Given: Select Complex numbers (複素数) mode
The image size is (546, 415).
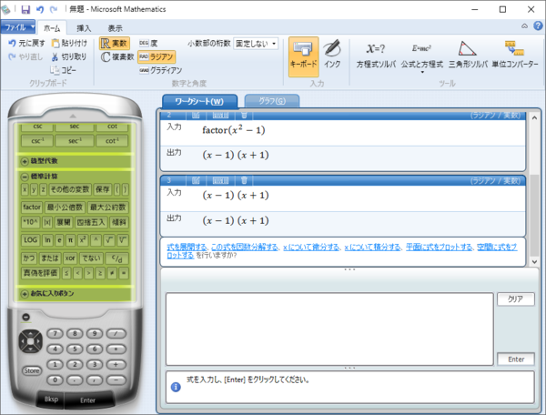Looking at the screenshot, I should coord(117,56).
